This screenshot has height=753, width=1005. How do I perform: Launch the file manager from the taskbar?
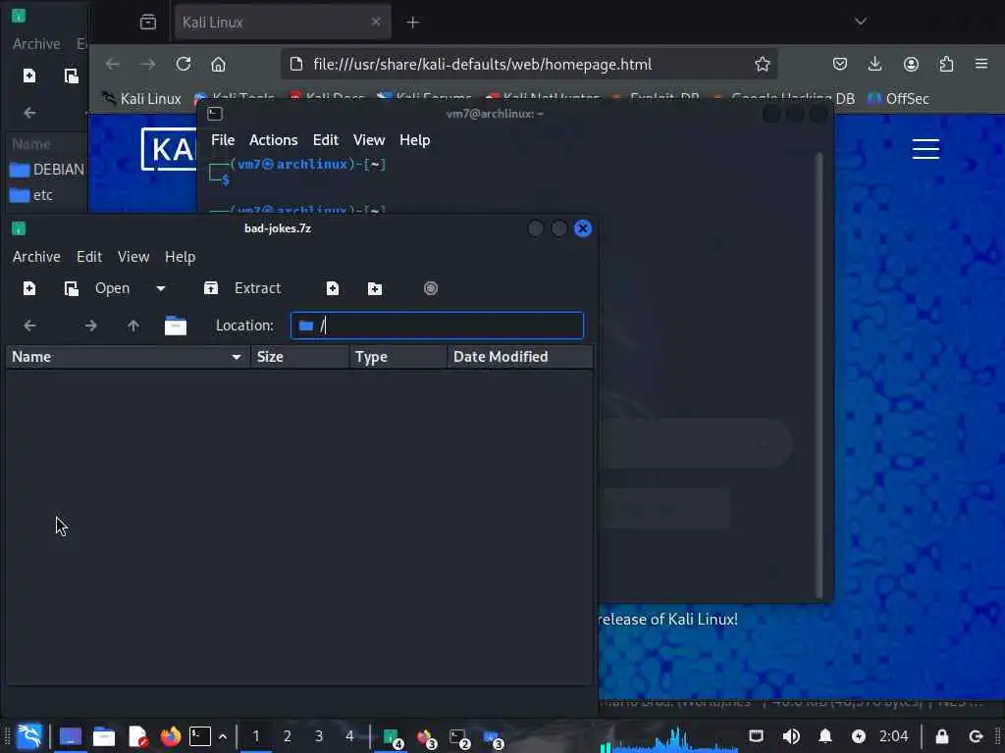[x=104, y=737]
